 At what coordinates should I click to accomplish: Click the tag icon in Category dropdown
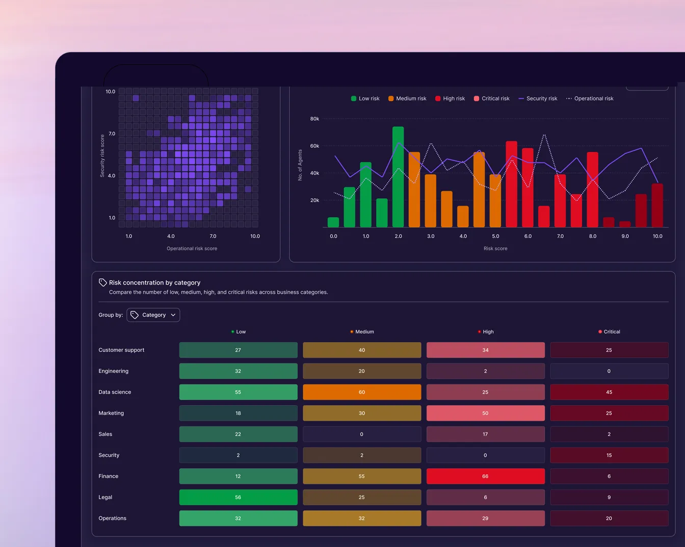[135, 315]
